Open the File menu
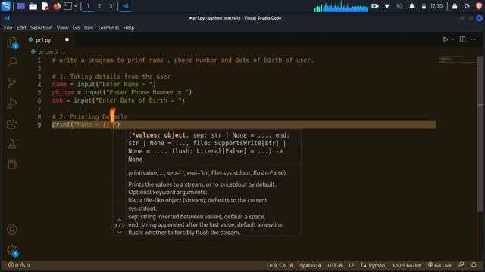The width and height of the screenshot is (485, 272). point(8,28)
